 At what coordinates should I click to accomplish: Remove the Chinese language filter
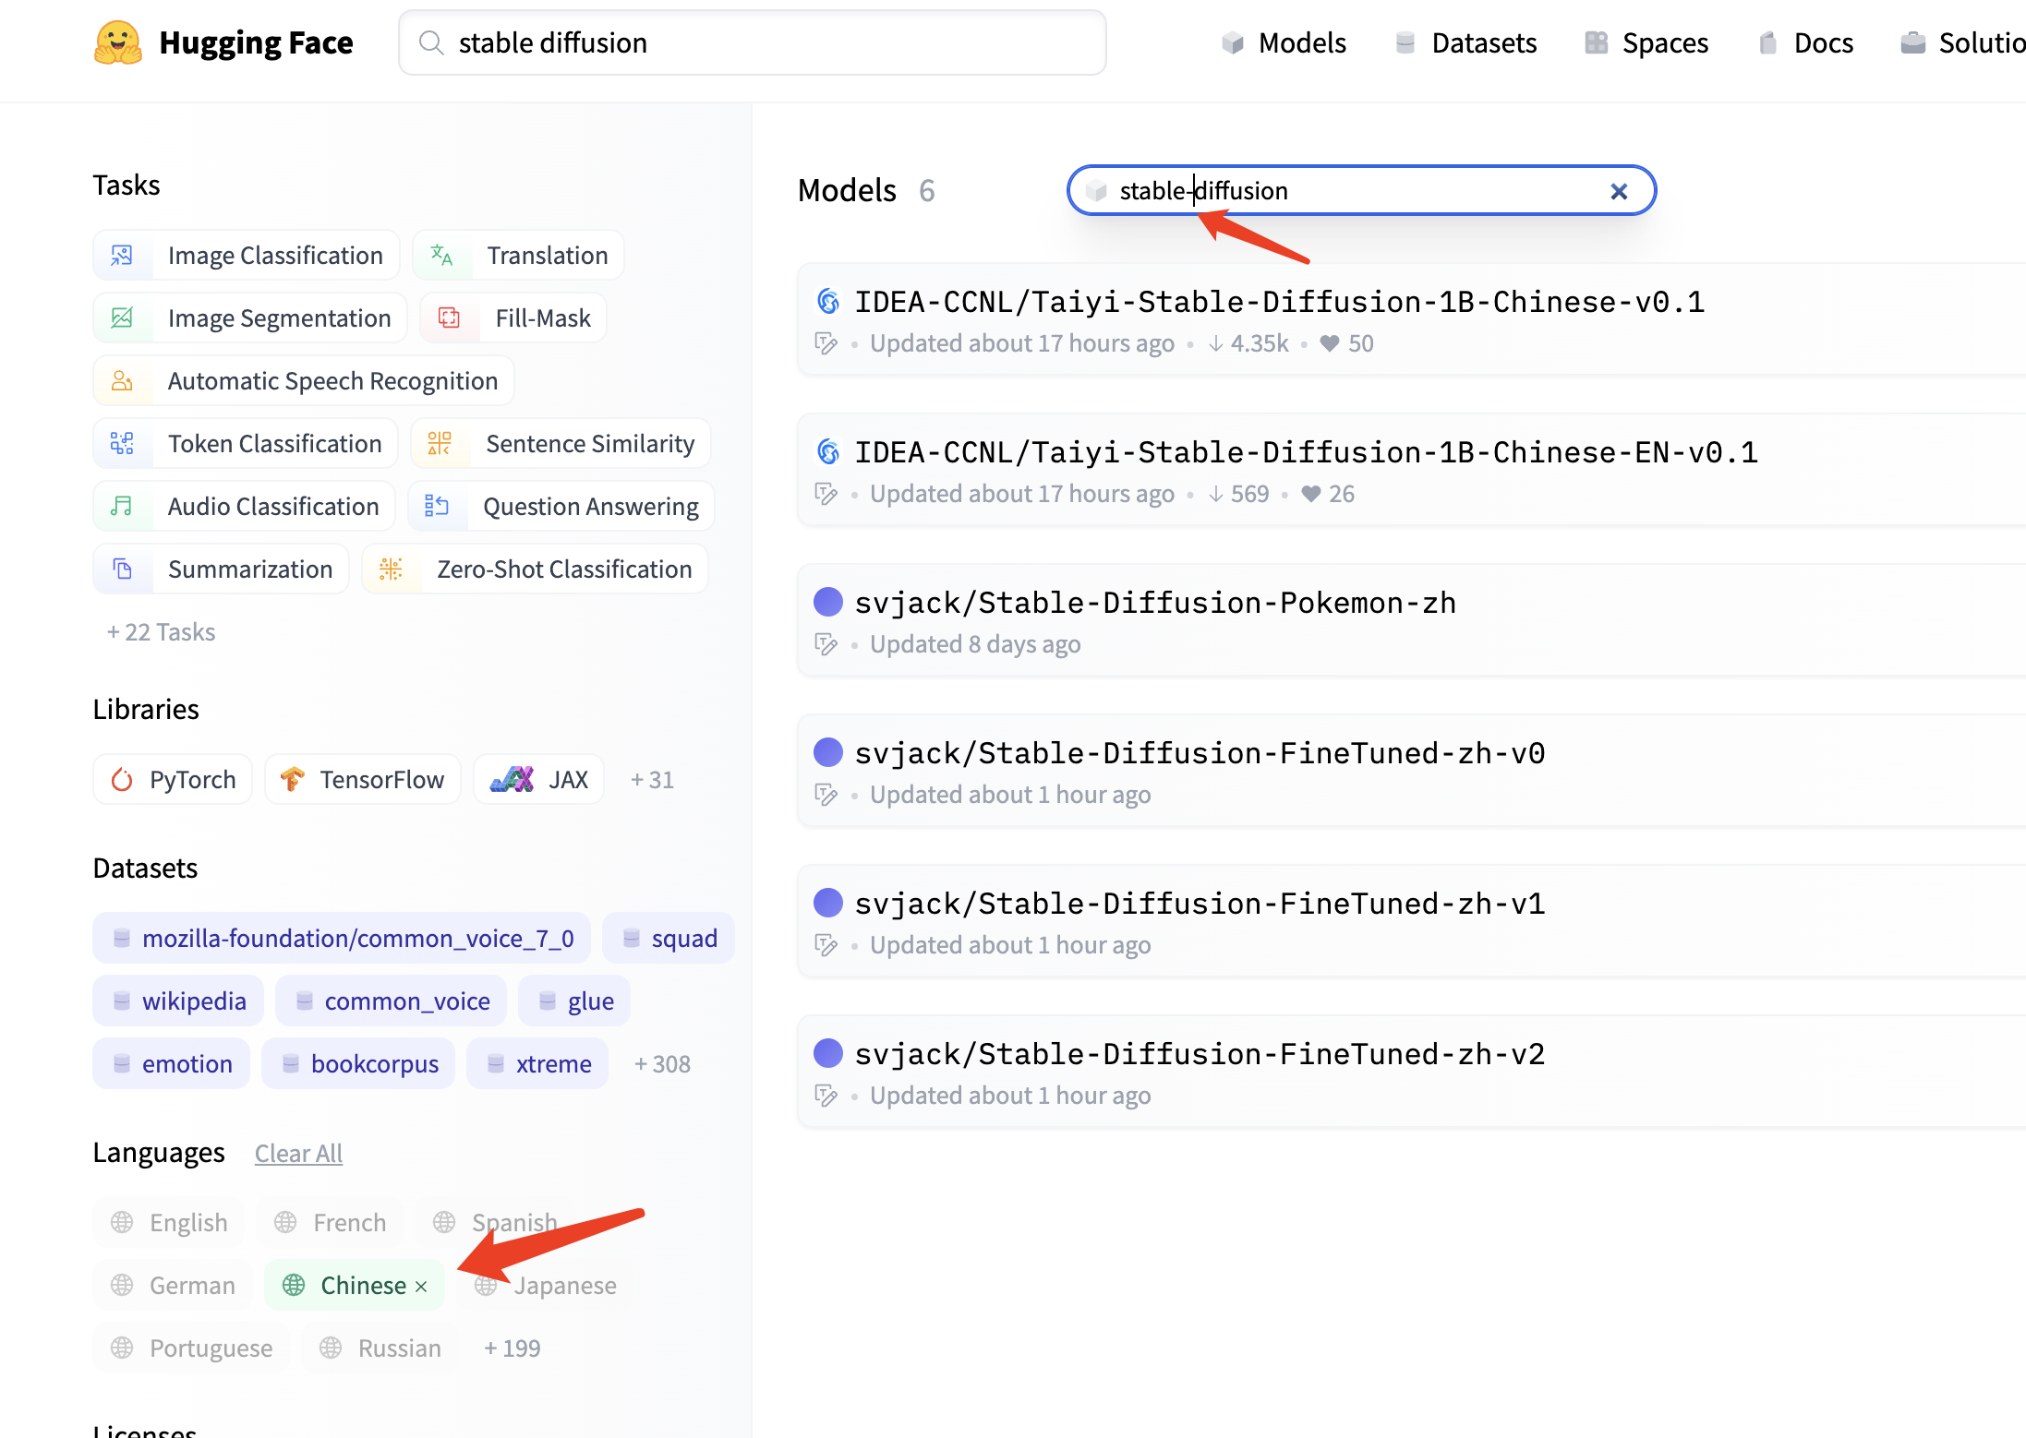tap(421, 1287)
